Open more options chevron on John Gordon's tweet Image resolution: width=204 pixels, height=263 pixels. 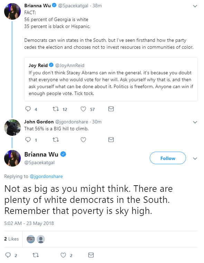click(195, 122)
